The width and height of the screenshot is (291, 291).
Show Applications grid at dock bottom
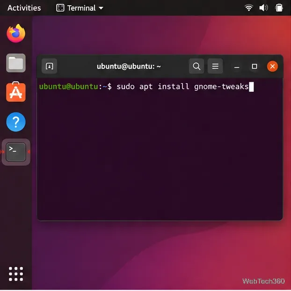[16, 274]
